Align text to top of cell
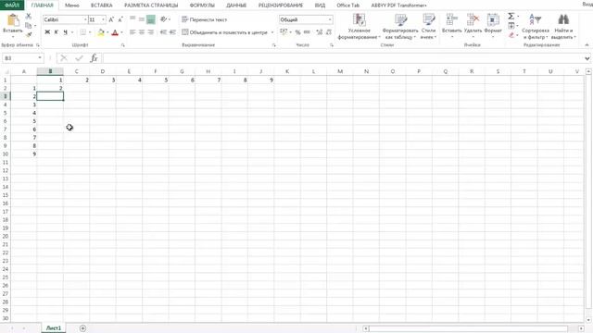The image size is (593, 333). click(x=132, y=18)
